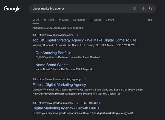Viewport: 165px width, 120px height.
Task: Start voice search with the microphone icon
Action: (x=143, y=8)
